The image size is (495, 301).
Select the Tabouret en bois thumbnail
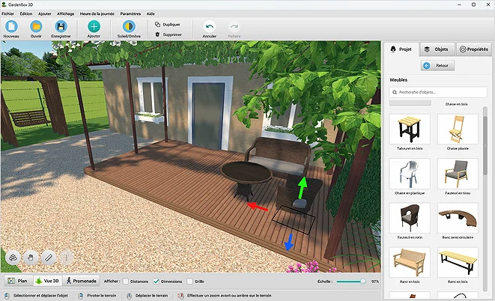pos(410,130)
